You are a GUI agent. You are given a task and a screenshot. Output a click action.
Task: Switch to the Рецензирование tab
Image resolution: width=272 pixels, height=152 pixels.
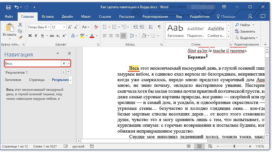(155, 17)
